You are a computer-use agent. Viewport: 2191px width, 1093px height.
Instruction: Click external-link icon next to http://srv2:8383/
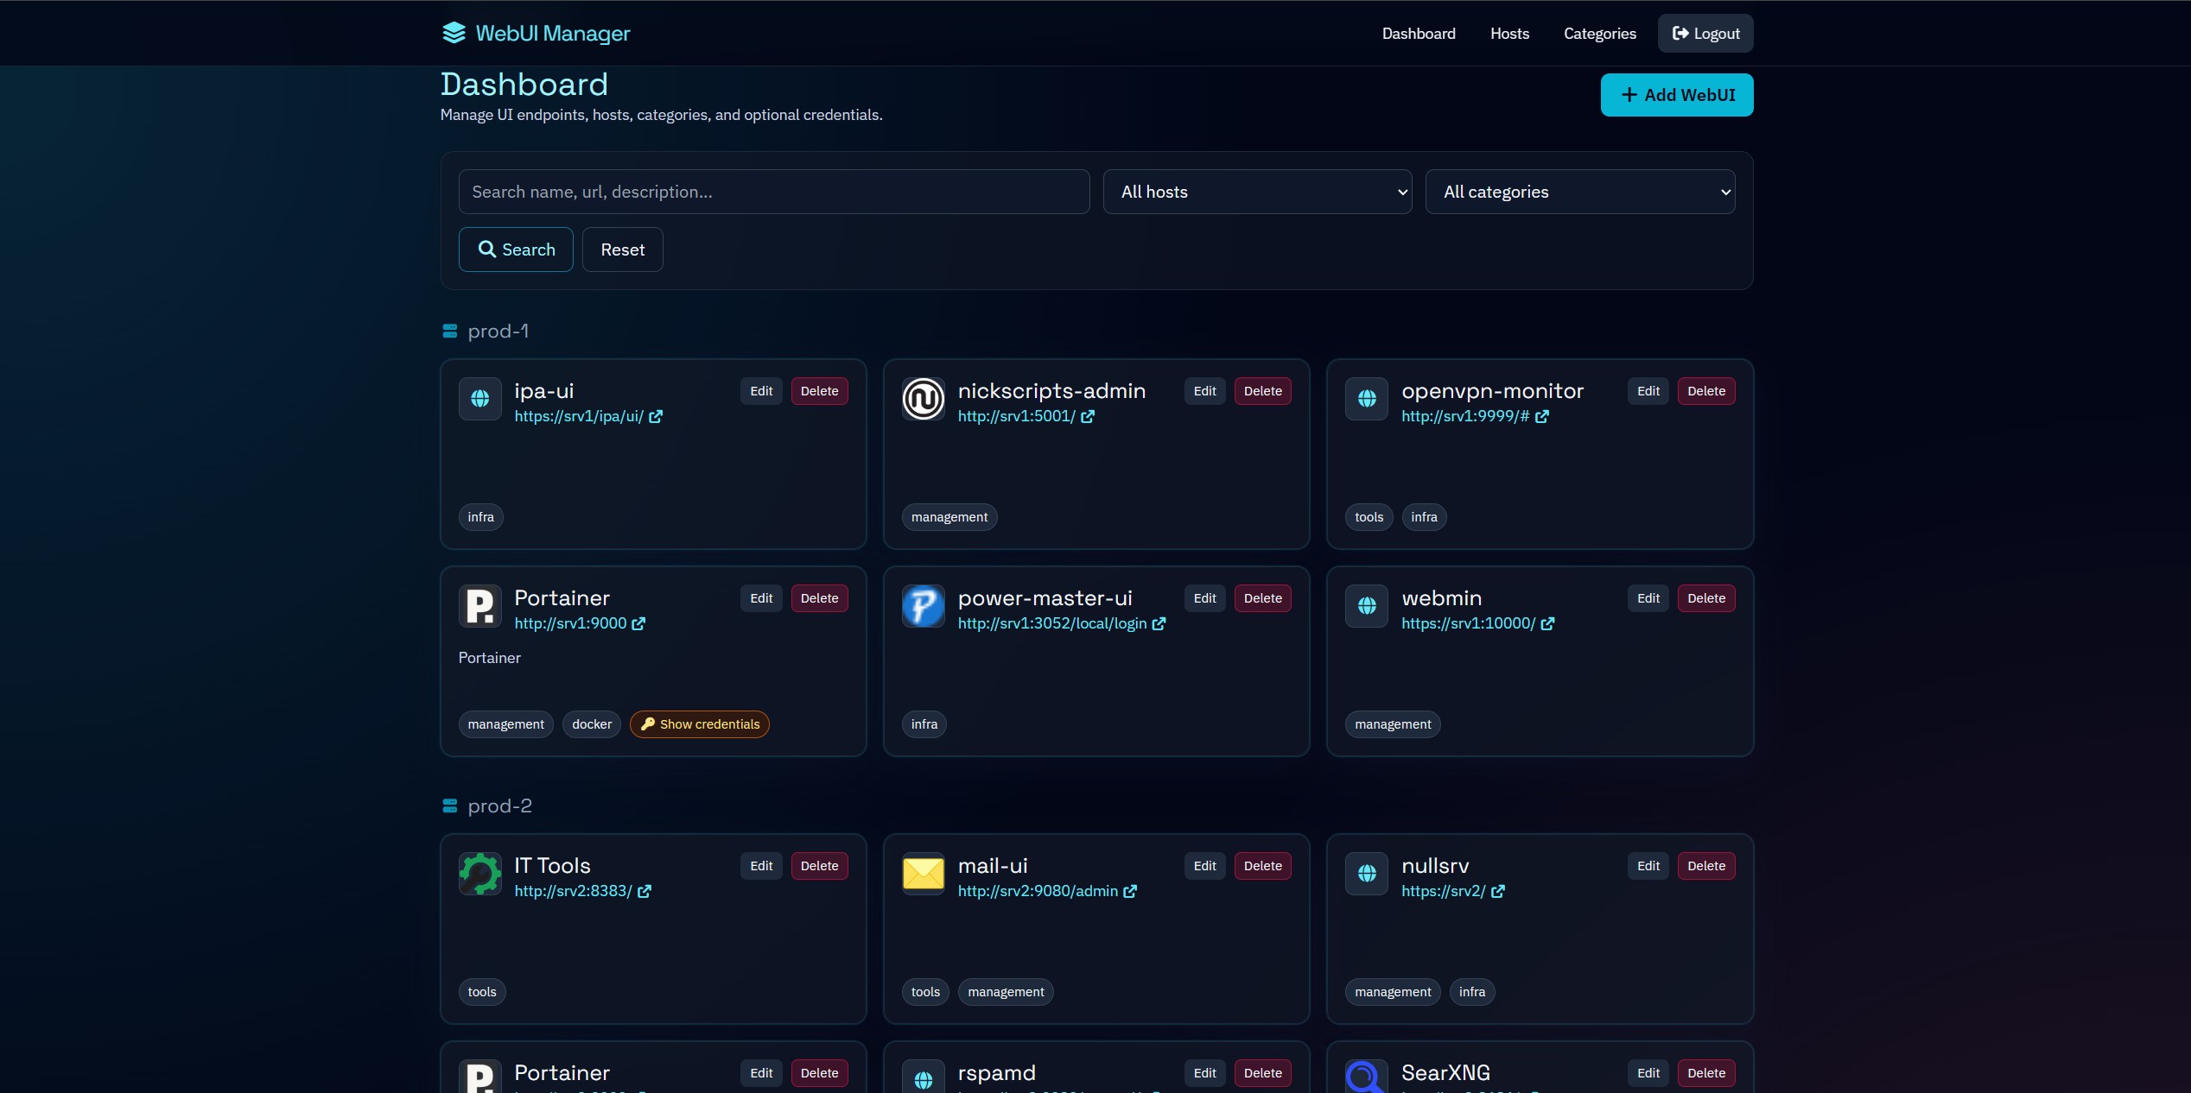645,892
